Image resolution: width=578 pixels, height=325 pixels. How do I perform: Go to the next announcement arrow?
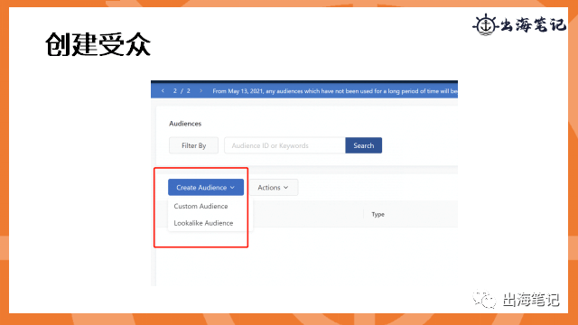[200, 90]
